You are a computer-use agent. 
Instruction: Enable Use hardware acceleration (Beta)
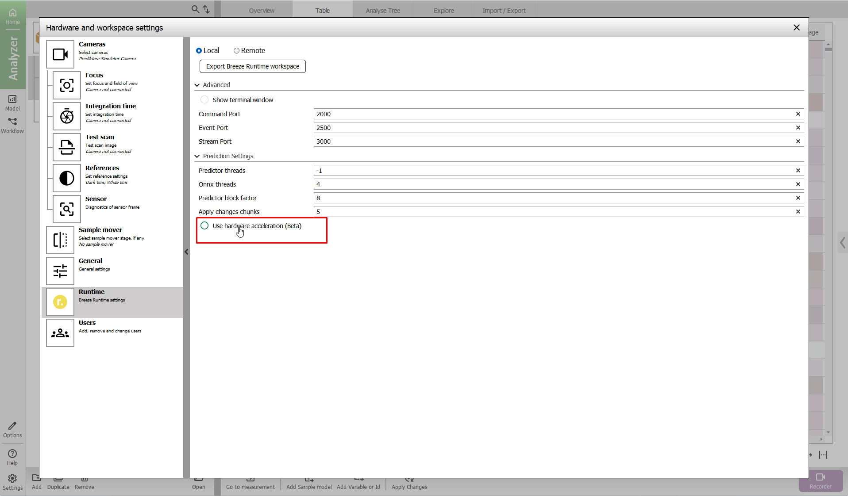(x=204, y=226)
